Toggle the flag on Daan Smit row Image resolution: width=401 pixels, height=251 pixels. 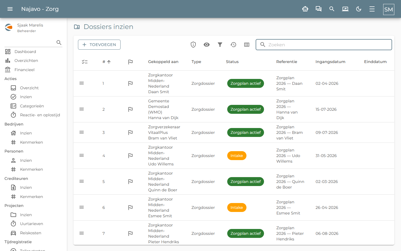130,83
